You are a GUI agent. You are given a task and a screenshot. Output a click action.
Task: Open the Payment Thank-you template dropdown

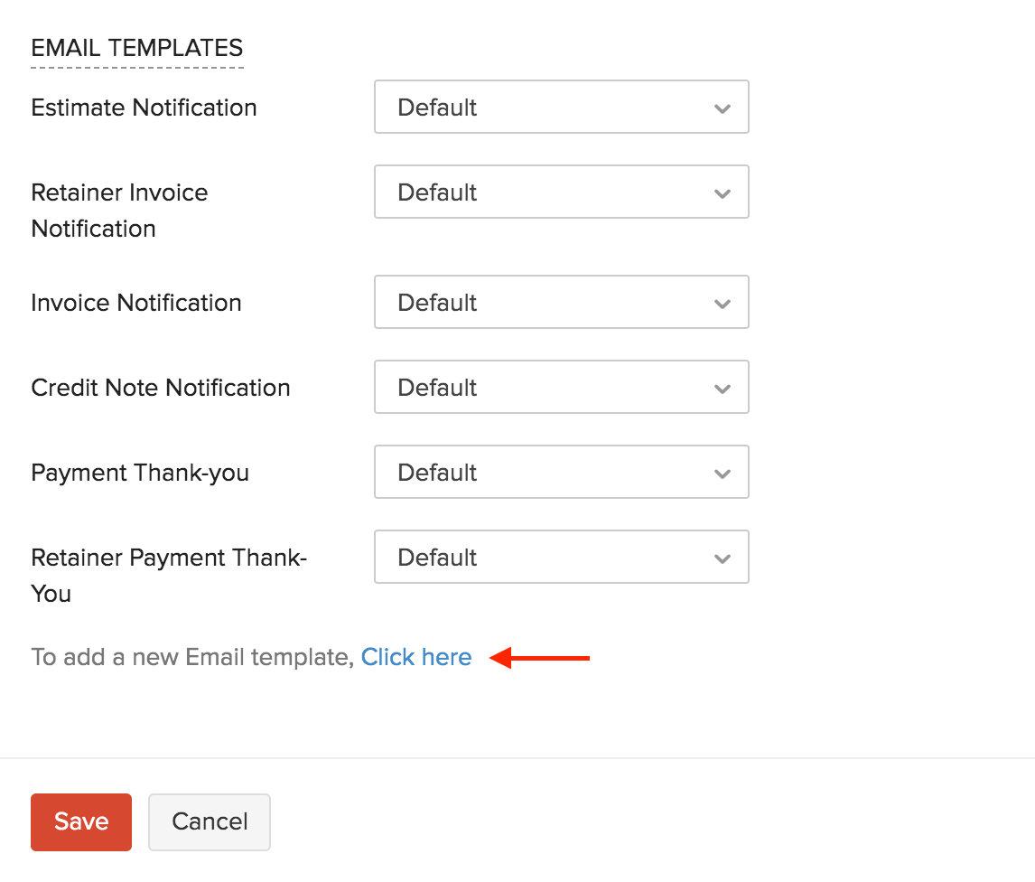[x=561, y=472]
